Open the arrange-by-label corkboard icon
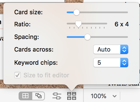140x102 pixels. tap(57, 96)
